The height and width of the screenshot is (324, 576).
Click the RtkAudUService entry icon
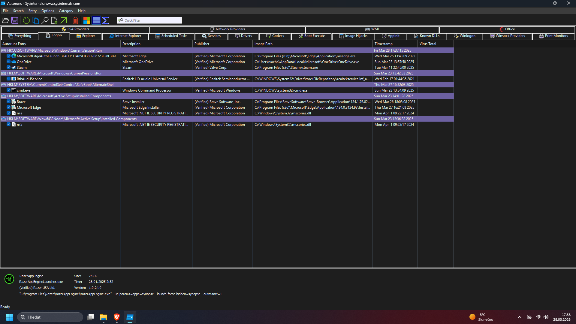14,79
